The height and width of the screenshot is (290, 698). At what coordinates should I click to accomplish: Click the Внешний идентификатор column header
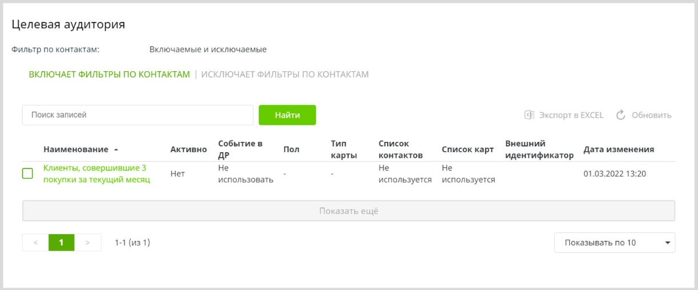tap(539, 149)
